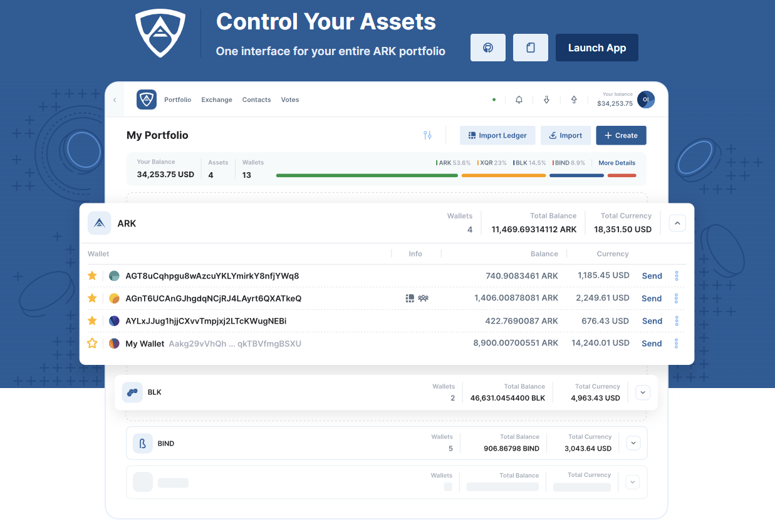
Task: Click the red BIND share bar
Action: [x=622, y=176]
